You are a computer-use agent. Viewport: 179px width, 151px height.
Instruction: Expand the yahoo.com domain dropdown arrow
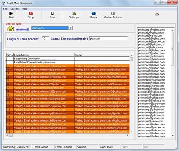[71, 28]
